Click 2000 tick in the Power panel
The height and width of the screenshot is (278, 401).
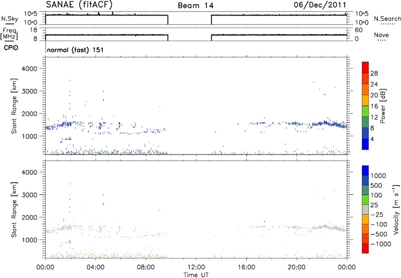click(29, 113)
